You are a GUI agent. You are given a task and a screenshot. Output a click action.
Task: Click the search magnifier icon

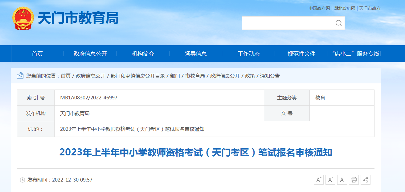(x=338, y=23)
